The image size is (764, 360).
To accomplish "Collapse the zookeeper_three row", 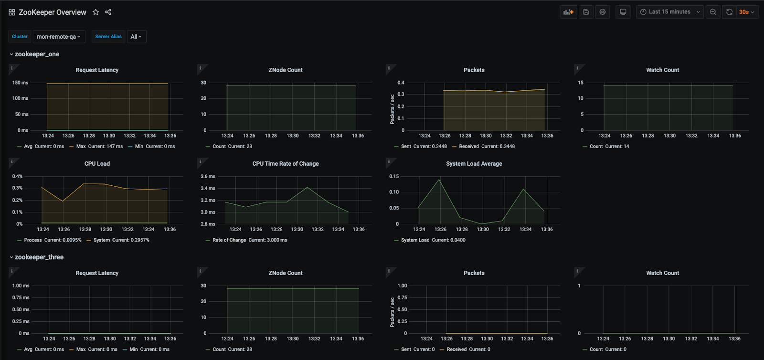I will 36,257.
